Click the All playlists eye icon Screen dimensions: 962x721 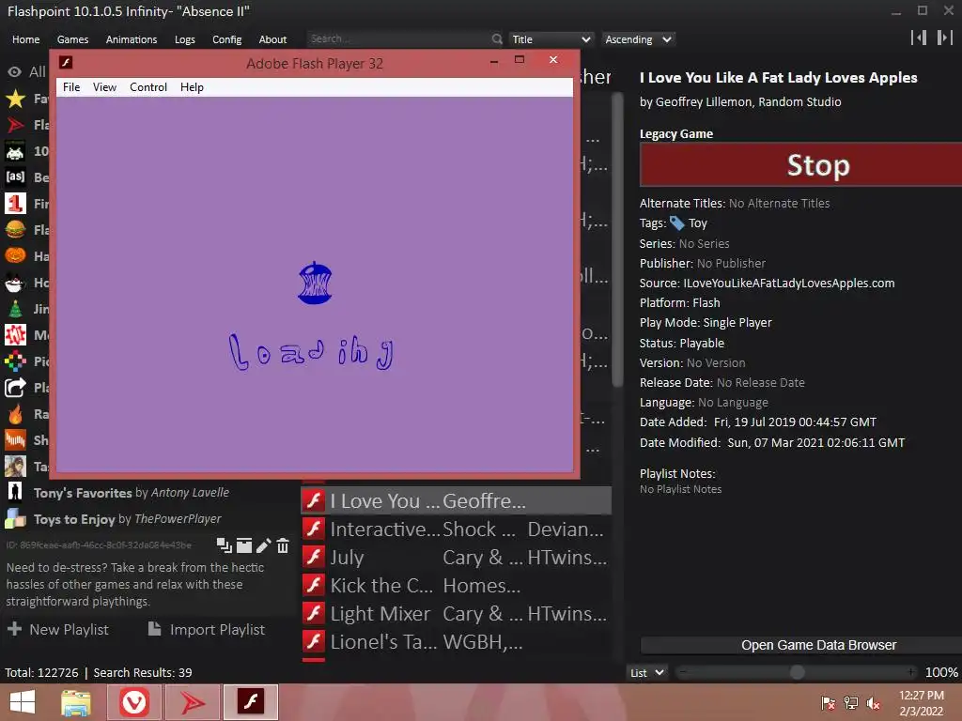click(x=14, y=71)
